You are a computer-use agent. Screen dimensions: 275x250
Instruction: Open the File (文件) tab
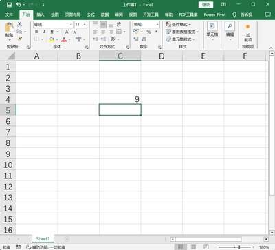[9, 14]
